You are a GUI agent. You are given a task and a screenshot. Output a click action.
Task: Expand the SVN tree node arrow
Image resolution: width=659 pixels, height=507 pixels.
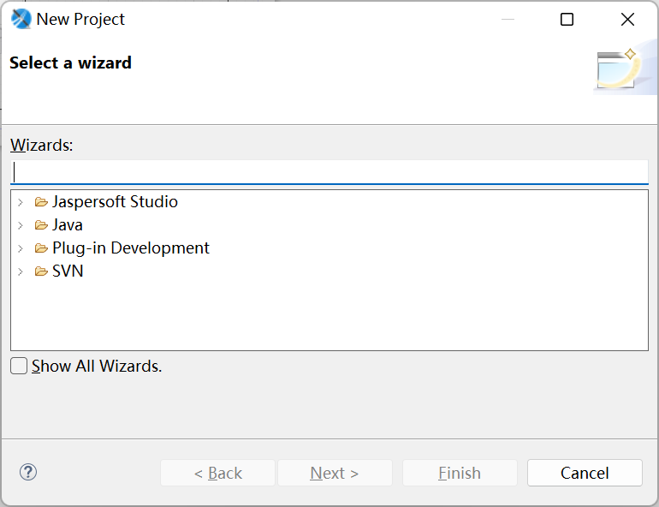coord(21,271)
